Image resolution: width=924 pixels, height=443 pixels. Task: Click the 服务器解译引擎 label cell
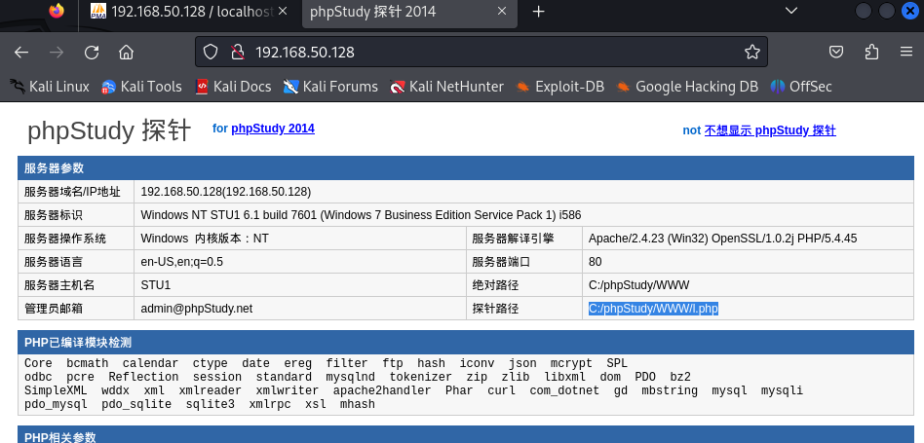click(524, 239)
